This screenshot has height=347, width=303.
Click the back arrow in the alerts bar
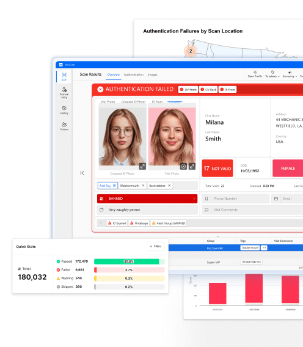(101, 223)
